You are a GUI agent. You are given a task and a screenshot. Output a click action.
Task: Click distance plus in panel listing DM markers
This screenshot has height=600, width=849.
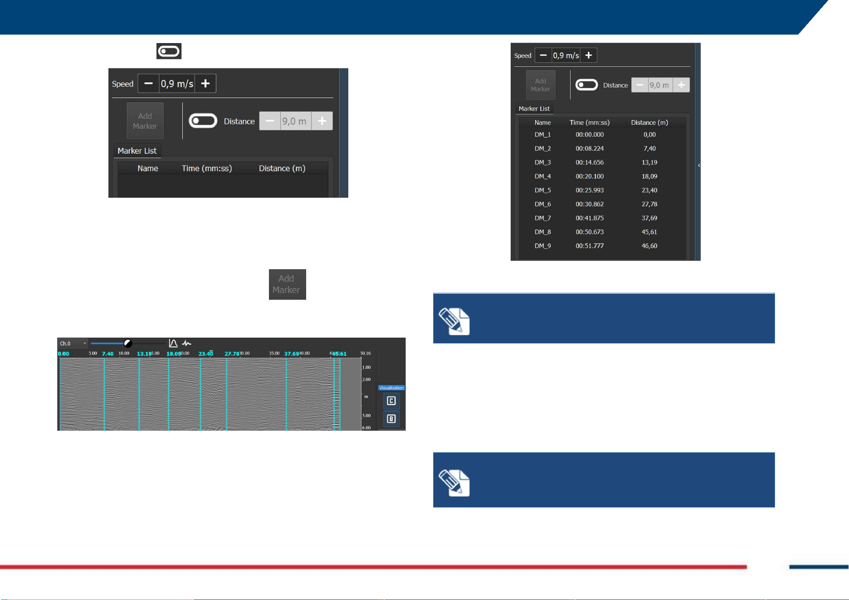[681, 85]
